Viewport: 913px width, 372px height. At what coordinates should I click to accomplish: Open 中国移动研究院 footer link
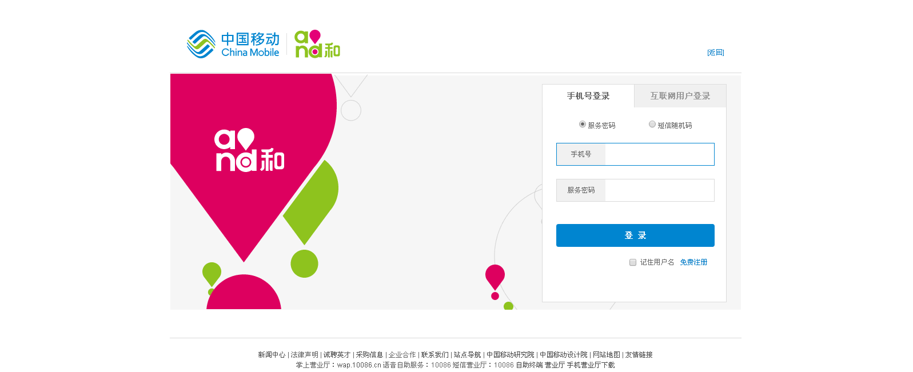click(511, 355)
